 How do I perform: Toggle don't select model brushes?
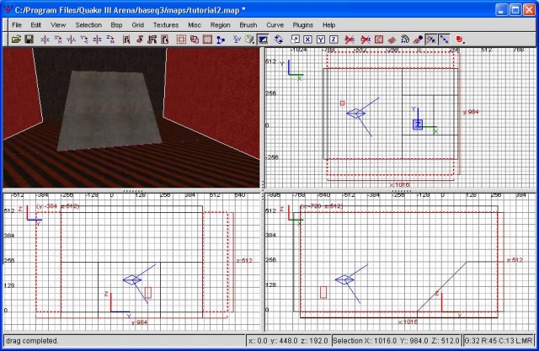tap(350, 40)
